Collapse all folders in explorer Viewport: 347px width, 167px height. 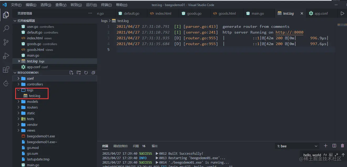click(x=93, y=73)
